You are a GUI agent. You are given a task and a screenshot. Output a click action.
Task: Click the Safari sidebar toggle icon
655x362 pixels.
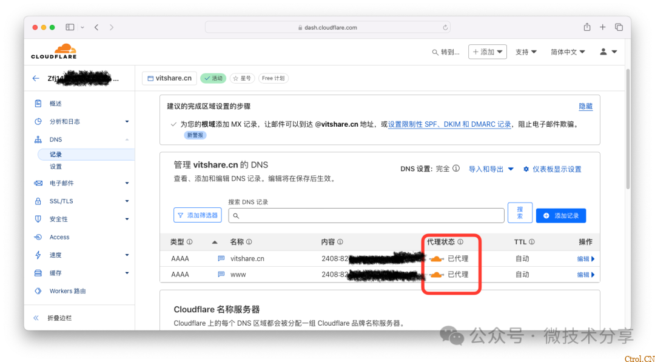70,27
